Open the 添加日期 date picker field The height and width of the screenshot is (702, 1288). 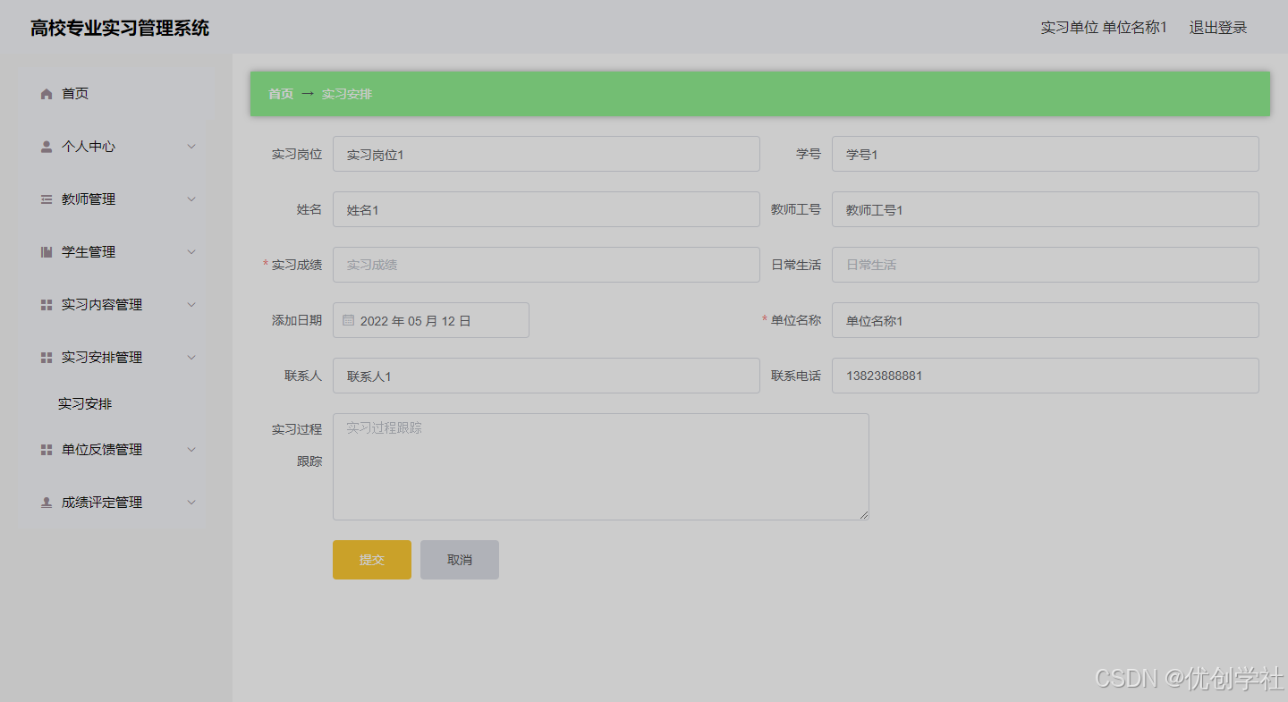click(x=431, y=320)
